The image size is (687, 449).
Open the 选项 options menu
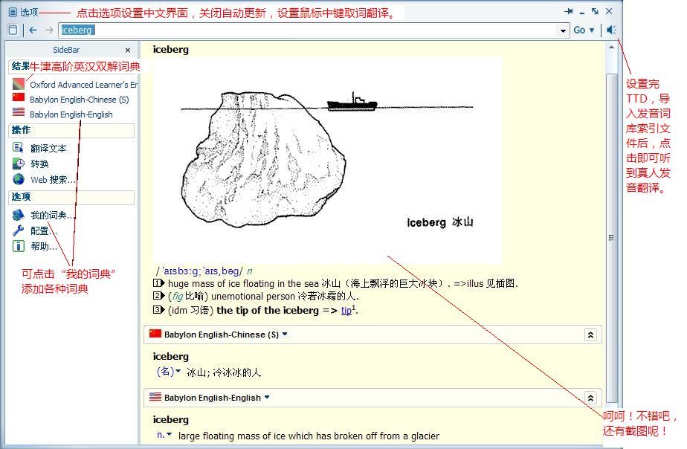(x=24, y=12)
